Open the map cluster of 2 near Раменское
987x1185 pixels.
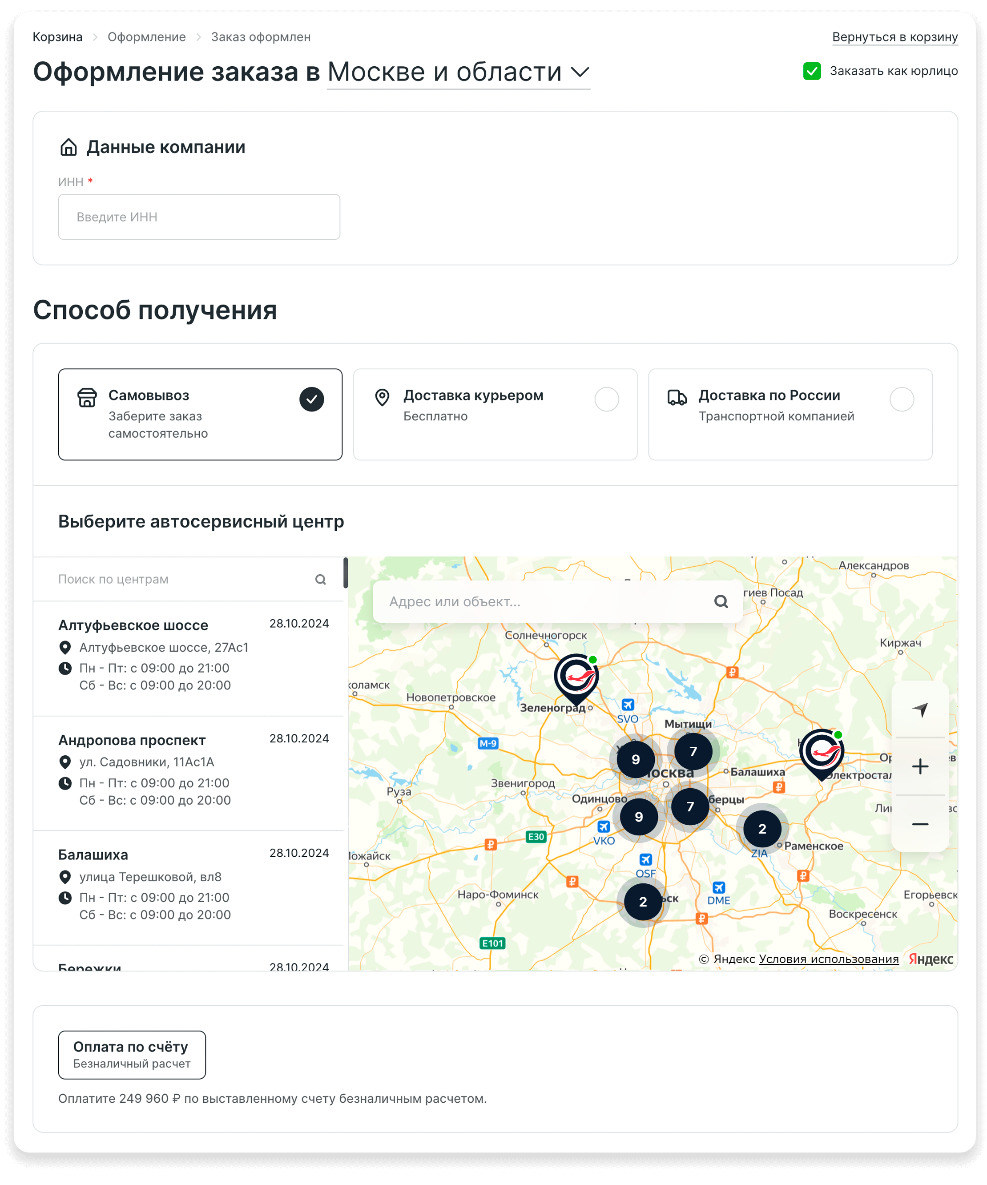click(x=762, y=828)
